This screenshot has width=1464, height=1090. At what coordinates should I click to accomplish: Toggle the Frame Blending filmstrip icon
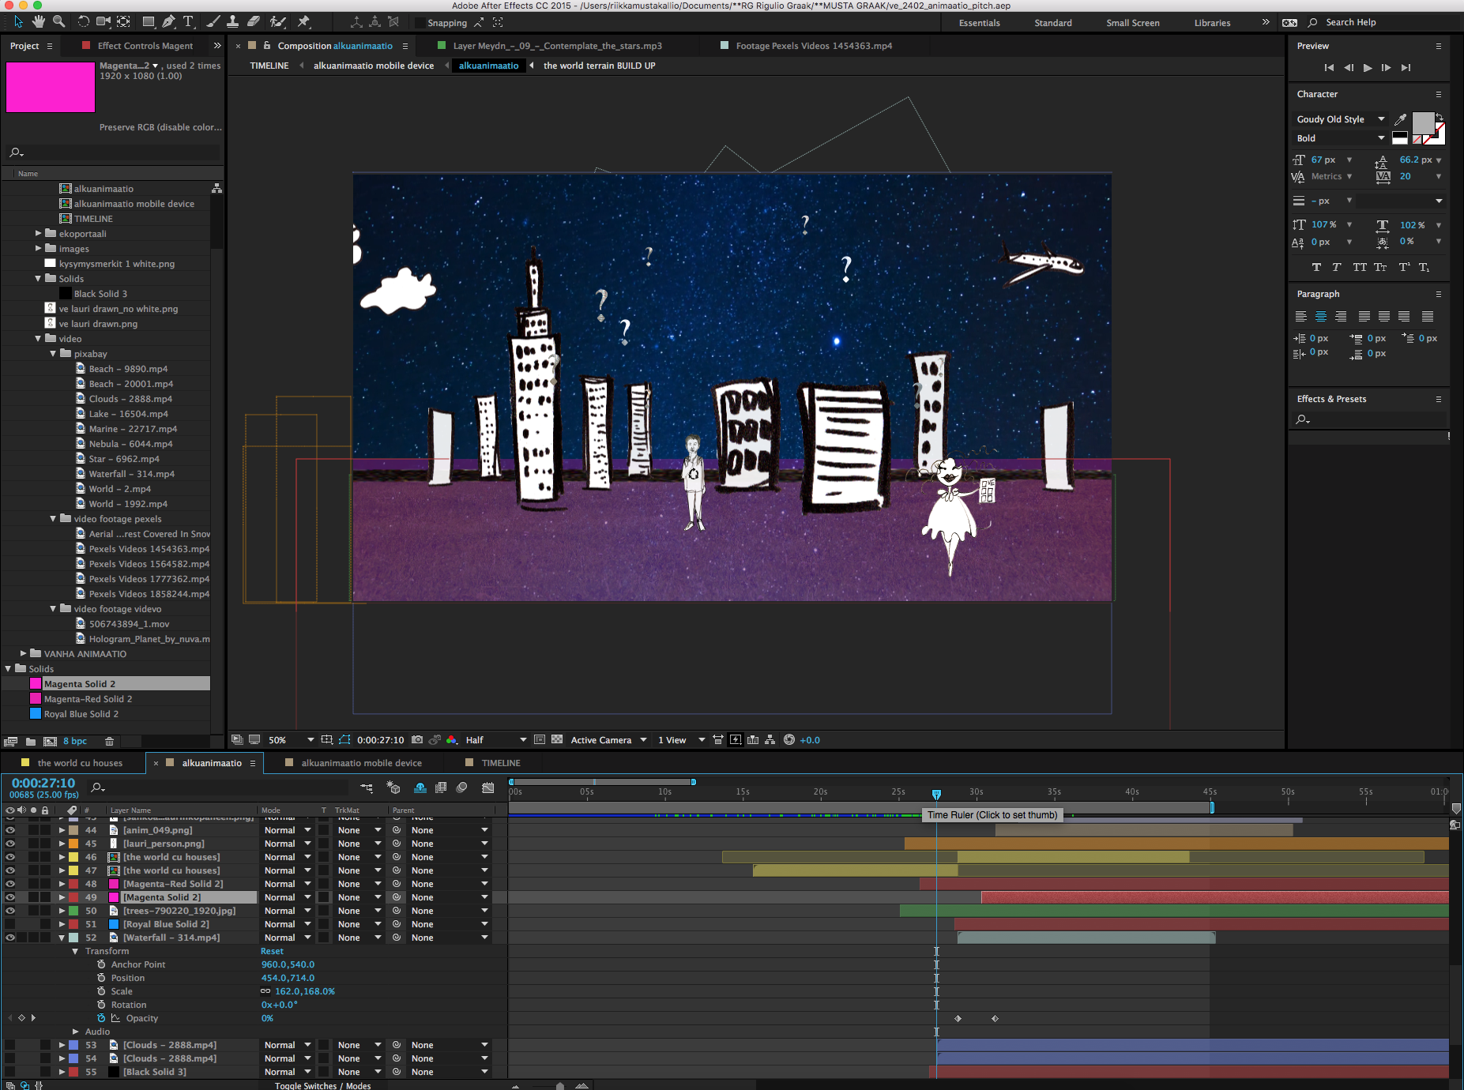pyautogui.click(x=441, y=787)
